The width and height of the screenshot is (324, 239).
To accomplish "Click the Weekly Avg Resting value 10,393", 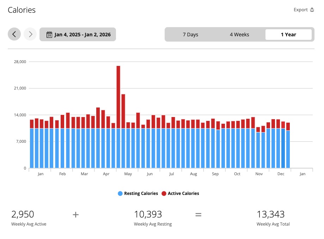I will (148, 214).
